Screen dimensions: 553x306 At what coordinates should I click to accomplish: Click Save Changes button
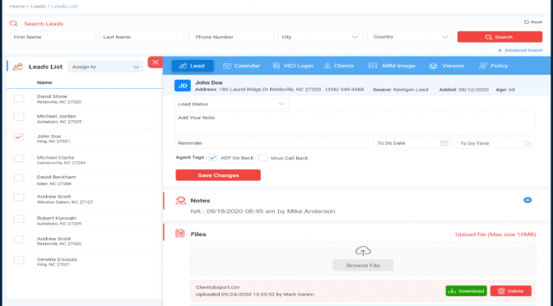(218, 175)
